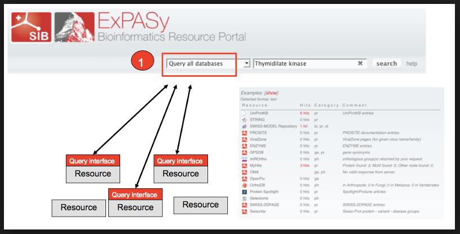Screen dimensions: 460x234
Task: Click the SWISS-MODEL Repository icon
Action: click(245, 126)
